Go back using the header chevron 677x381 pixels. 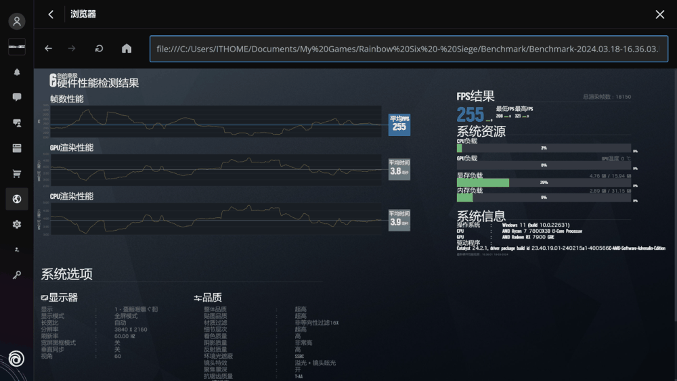[x=51, y=14]
